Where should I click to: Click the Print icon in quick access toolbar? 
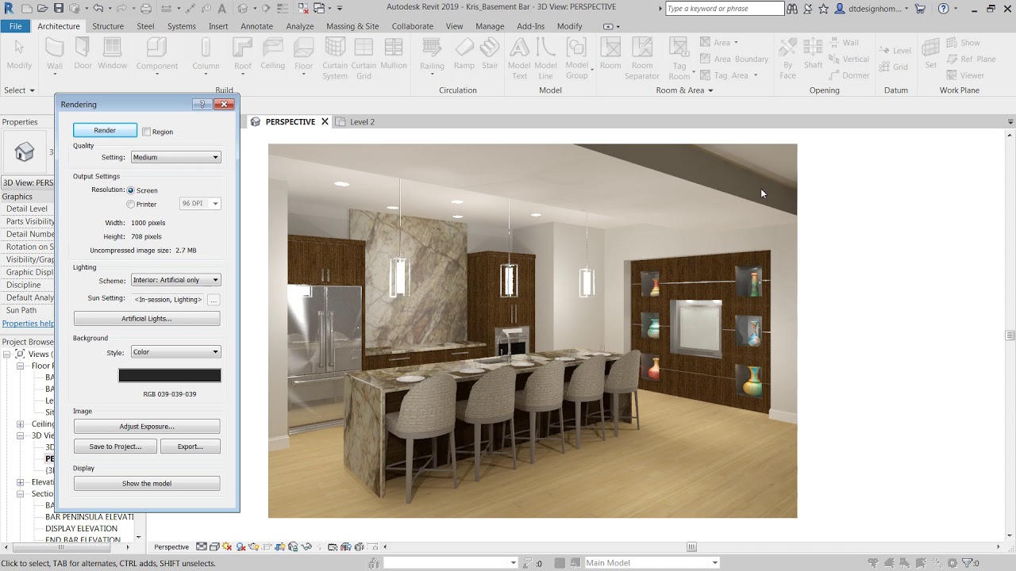point(146,9)
